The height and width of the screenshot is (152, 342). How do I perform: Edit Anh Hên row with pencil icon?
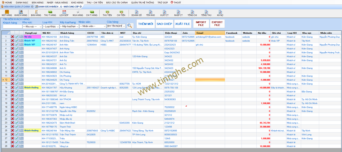[17, 45]
